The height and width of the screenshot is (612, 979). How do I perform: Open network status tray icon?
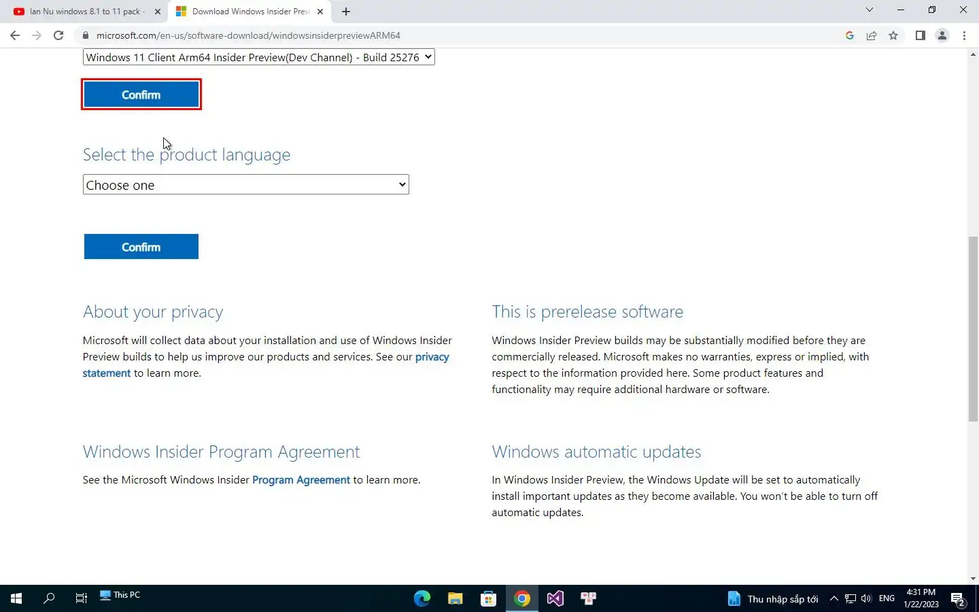(851, 598)
